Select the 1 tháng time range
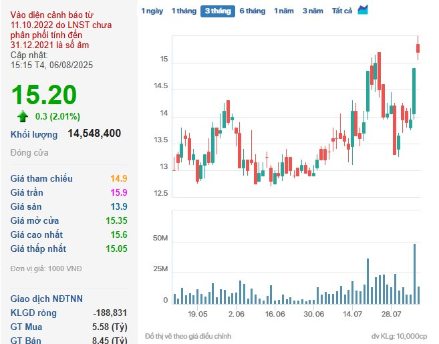Screen dimensions: 439x344 pyautogui.click(x=183, y=11)
